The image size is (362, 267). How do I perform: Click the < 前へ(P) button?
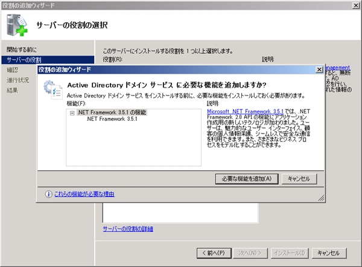[214, 253]
